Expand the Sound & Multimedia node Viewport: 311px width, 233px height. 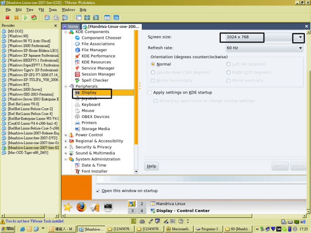point(66,153)
